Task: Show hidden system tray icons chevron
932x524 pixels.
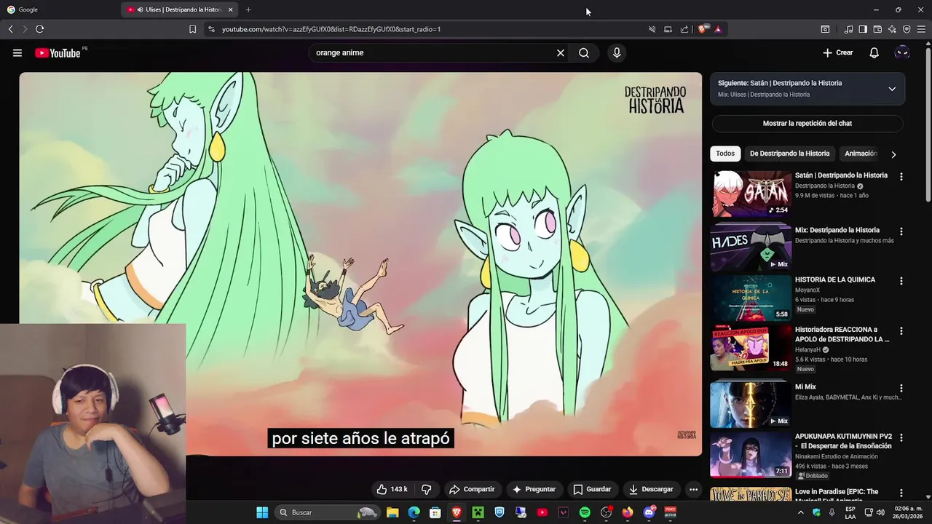Action: click(x=801, y=512)
